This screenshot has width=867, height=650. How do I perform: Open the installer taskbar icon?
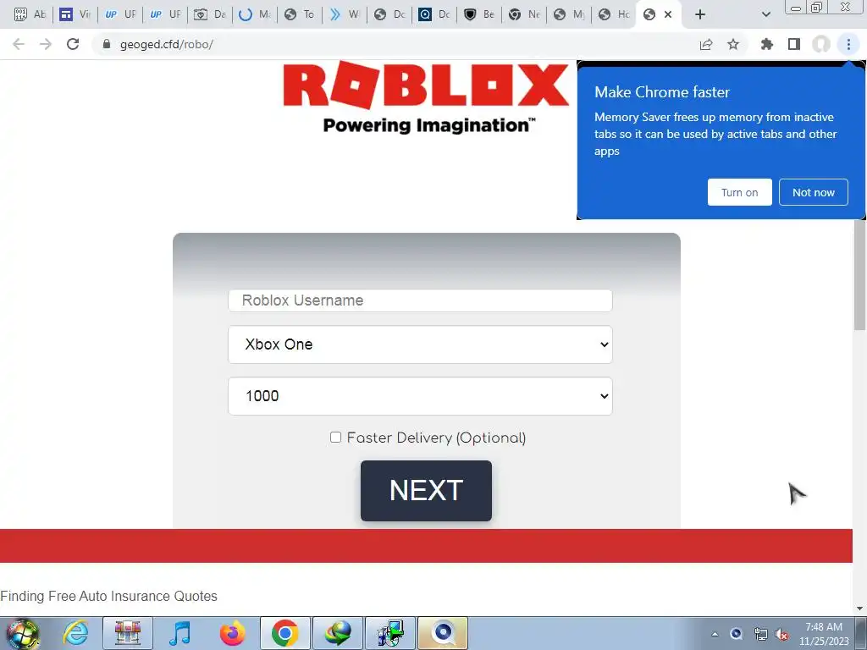389,633
